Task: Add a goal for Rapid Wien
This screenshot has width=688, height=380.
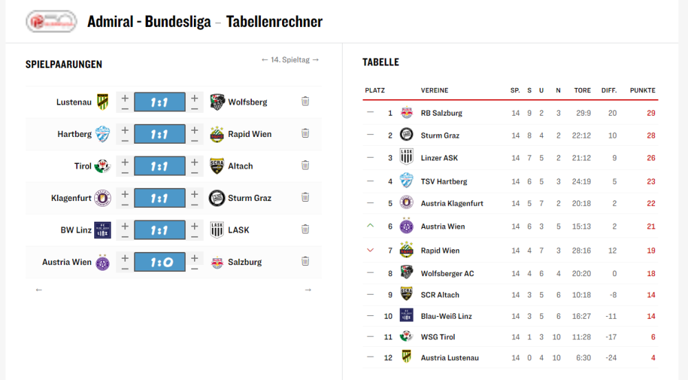Action: click(x=195, y=129)
